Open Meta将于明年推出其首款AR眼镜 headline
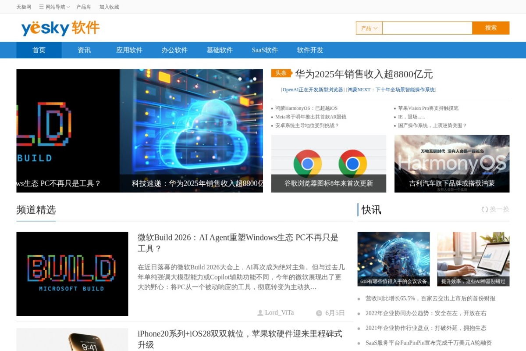The width and height of the screenshot is (526, 351). tap(311, 117)
